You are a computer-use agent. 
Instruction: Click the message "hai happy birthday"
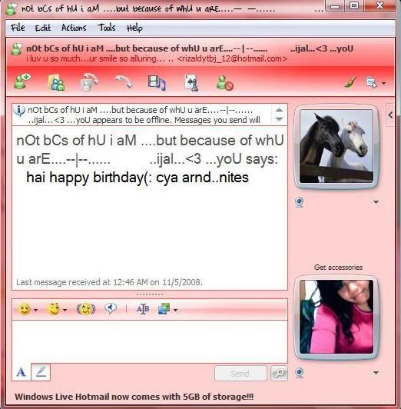pyautogui.click(x=138, y=178)
